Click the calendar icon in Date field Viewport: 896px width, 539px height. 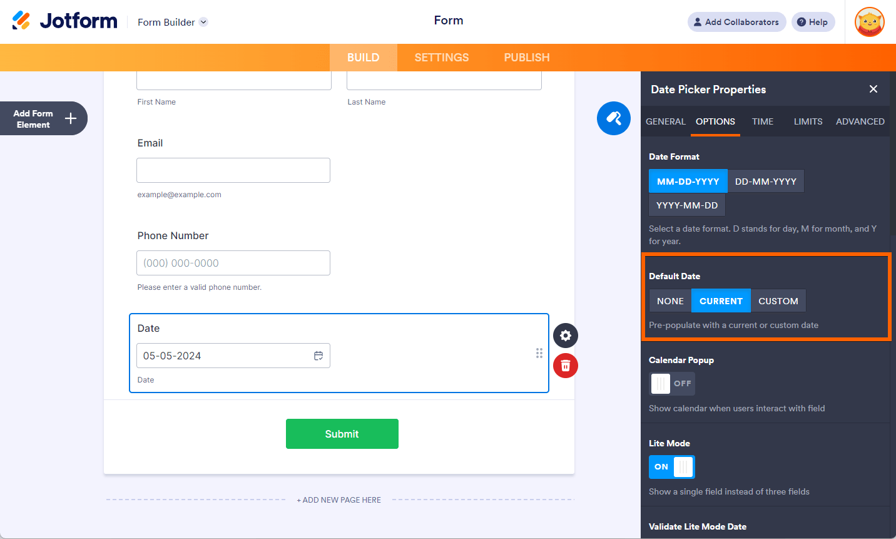[318, 356]
